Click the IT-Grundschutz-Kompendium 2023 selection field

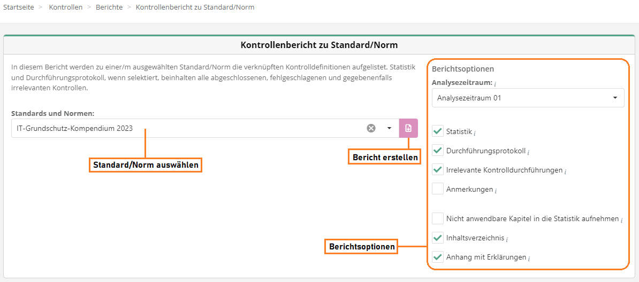pos(187,128)
